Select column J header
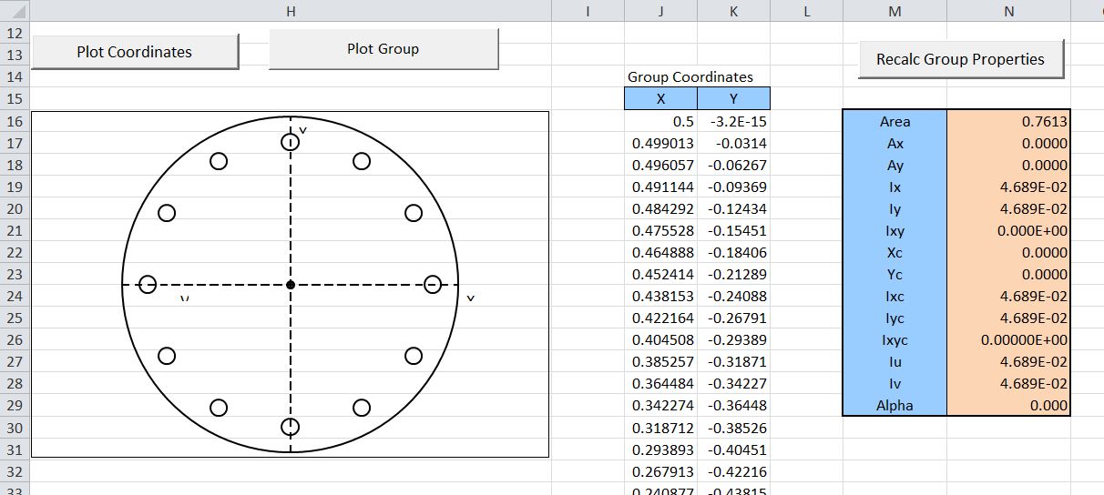 click(660, 11)
